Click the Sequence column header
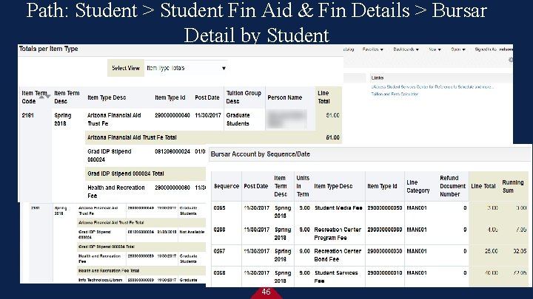This screenshot has width=533, height=299. click(227, 186)
